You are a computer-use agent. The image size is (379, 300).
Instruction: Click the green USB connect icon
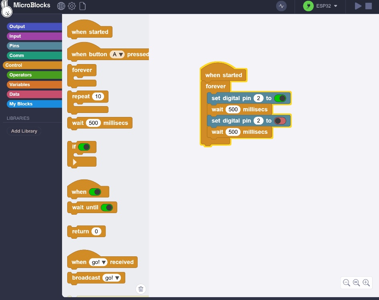[308, 6]
